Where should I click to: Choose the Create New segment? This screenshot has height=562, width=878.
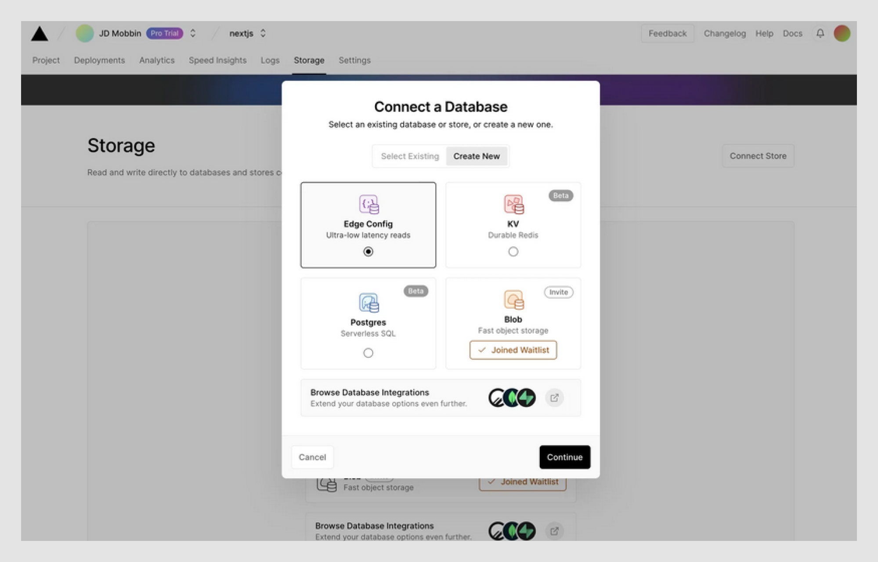(477, 156)
